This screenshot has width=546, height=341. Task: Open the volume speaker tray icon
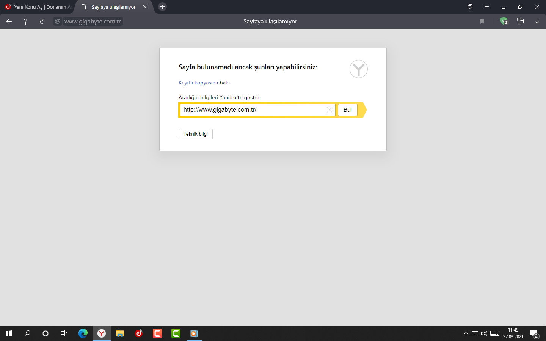(484, 333)
